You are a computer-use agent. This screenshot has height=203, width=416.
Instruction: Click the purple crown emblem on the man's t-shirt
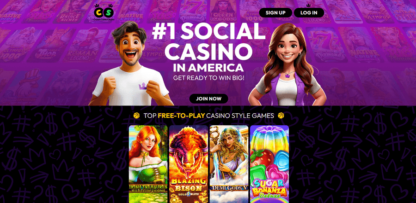[x=143, y=86]
